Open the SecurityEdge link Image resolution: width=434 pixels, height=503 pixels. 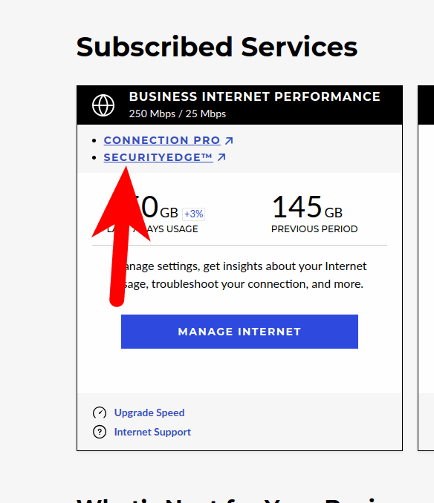[x=158, y=157]
